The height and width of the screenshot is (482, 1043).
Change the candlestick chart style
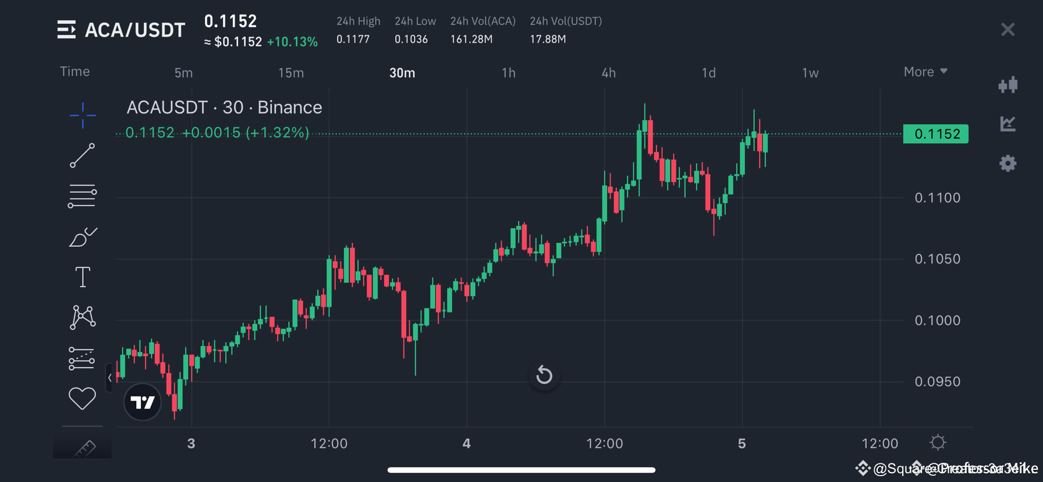coord(1009,85)
